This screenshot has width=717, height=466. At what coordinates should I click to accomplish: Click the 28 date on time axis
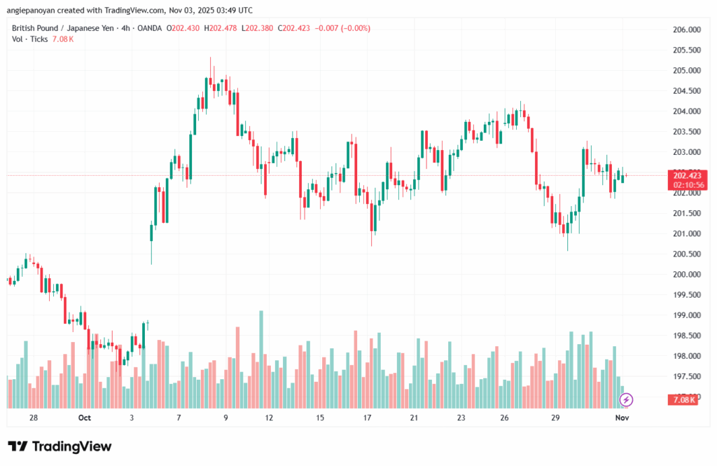(34, 418)
